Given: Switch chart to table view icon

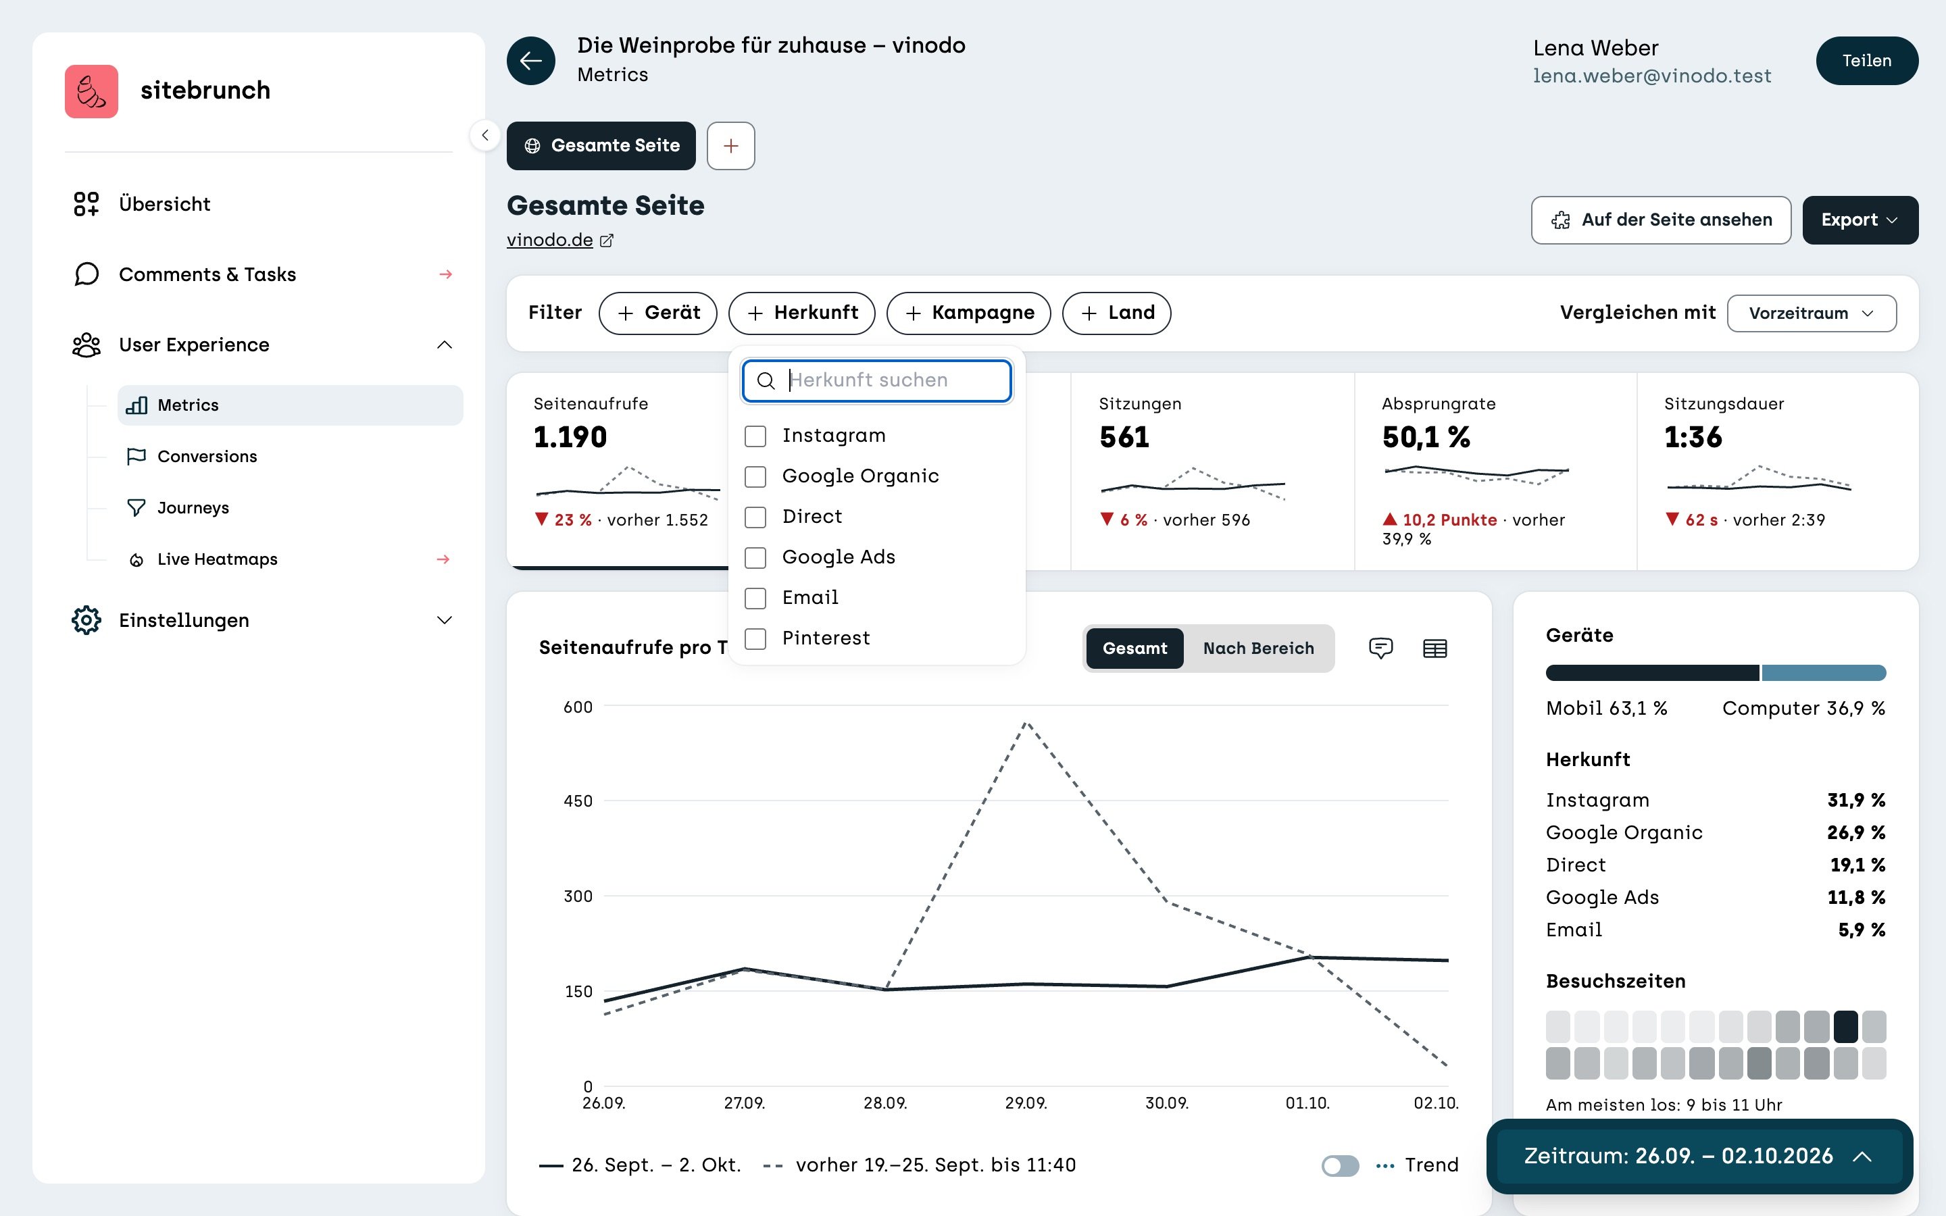Looking at the screenshot, I should pos(1434,647).
